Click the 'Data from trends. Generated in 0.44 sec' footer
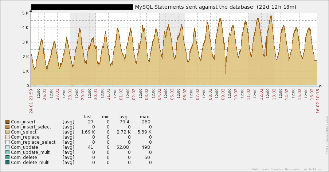 (x=288, y=169)
